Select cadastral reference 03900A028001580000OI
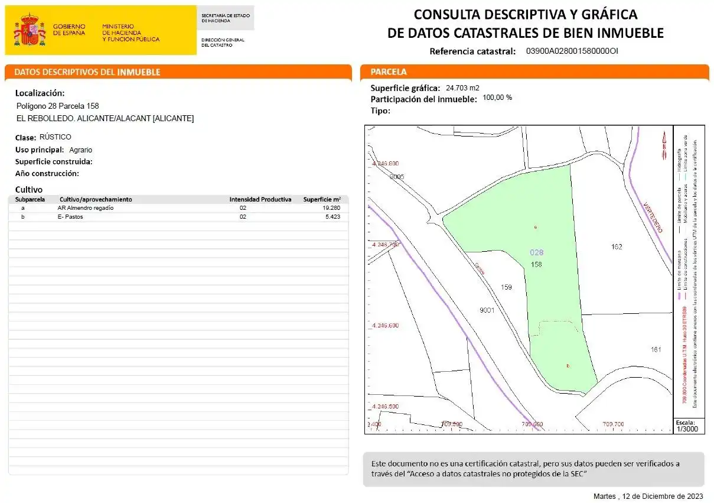 pos(572,51)
